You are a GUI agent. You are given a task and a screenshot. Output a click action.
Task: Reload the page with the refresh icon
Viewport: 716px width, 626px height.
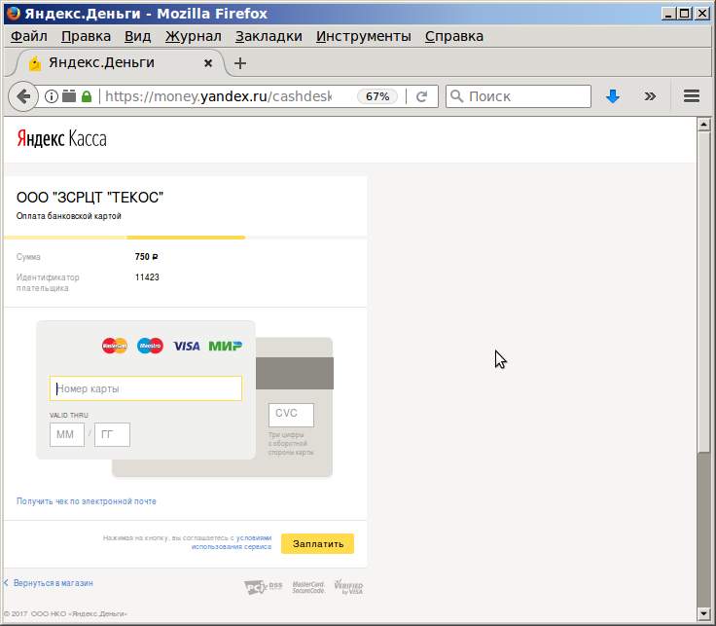coord(422,96)
